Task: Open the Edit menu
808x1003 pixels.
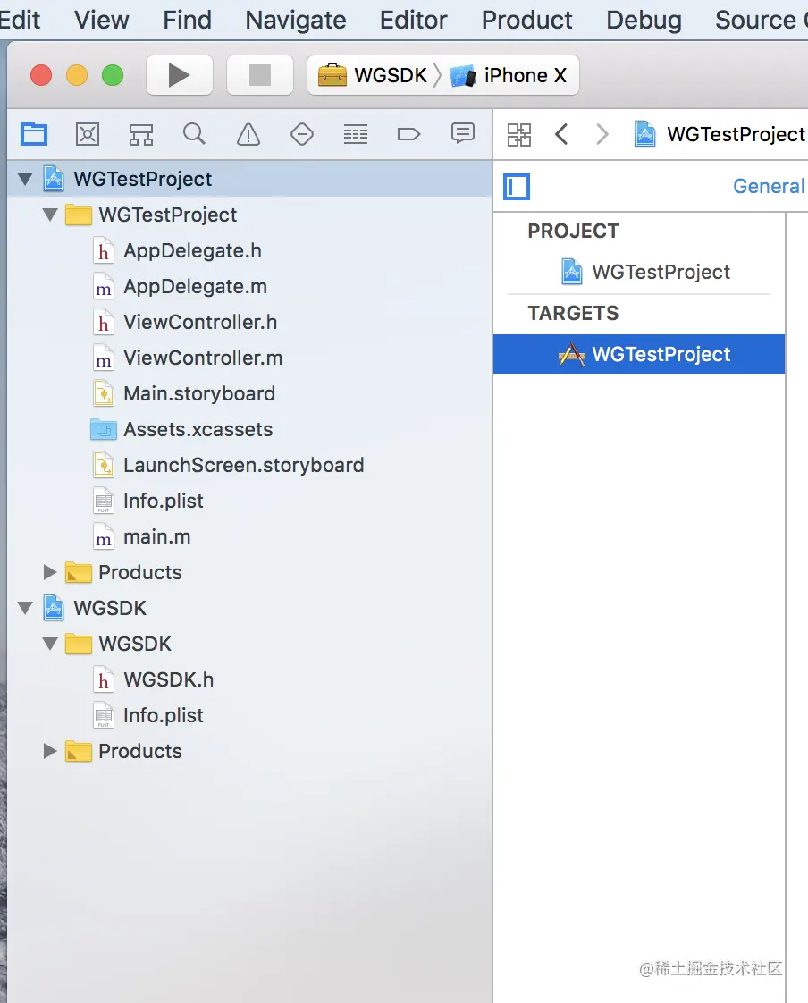Action: [x=20, y=20]
